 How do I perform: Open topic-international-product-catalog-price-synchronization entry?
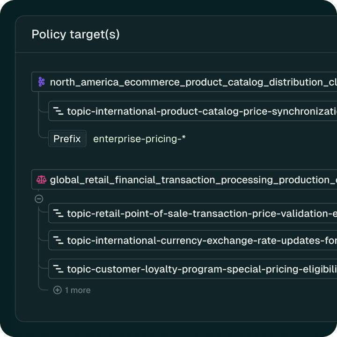[201, 111]
